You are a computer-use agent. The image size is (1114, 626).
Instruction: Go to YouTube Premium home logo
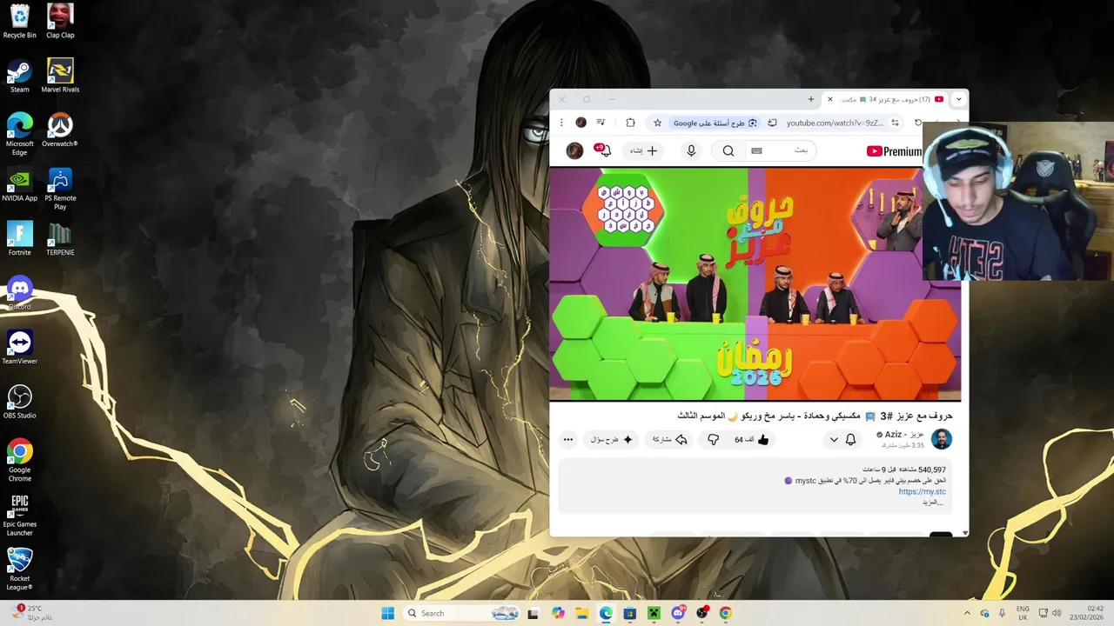point(894,151)
